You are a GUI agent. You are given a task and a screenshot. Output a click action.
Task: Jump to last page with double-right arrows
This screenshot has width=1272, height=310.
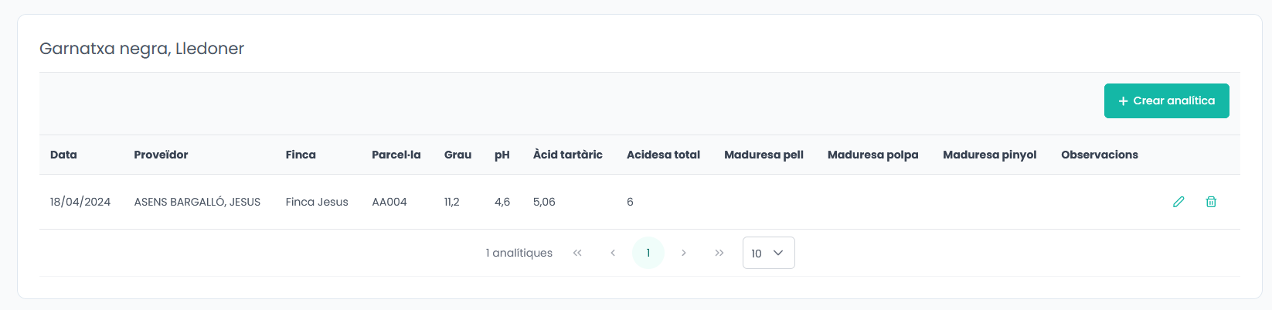coord(719,253)
